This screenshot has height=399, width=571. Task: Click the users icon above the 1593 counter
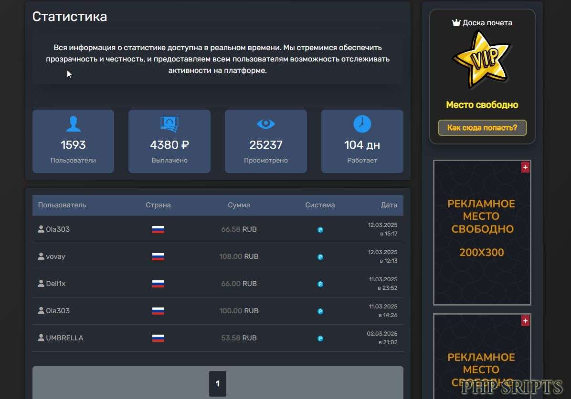click(73, 124)
